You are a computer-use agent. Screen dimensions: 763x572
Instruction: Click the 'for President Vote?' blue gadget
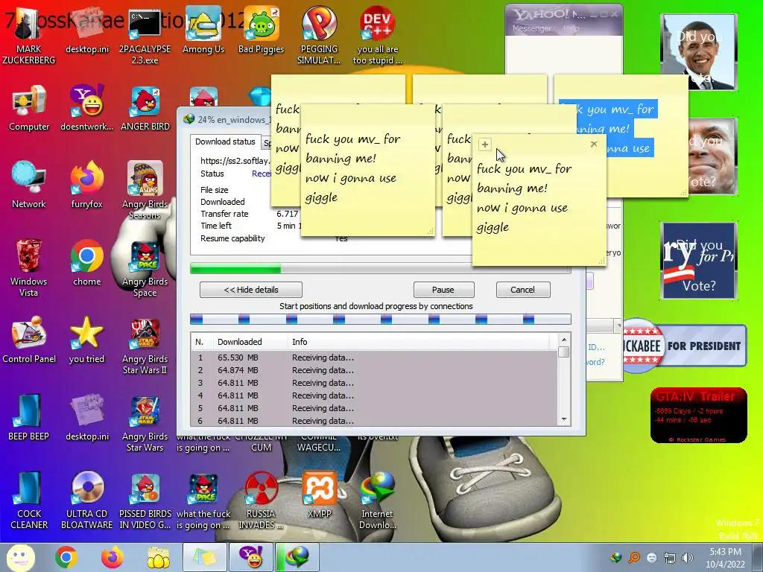(698, 260)
